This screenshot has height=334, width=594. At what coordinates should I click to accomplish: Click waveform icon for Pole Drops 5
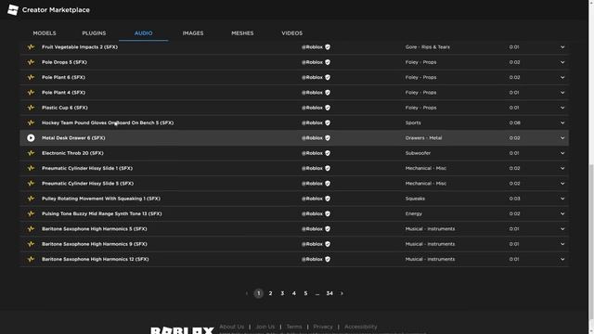(31, 62)
